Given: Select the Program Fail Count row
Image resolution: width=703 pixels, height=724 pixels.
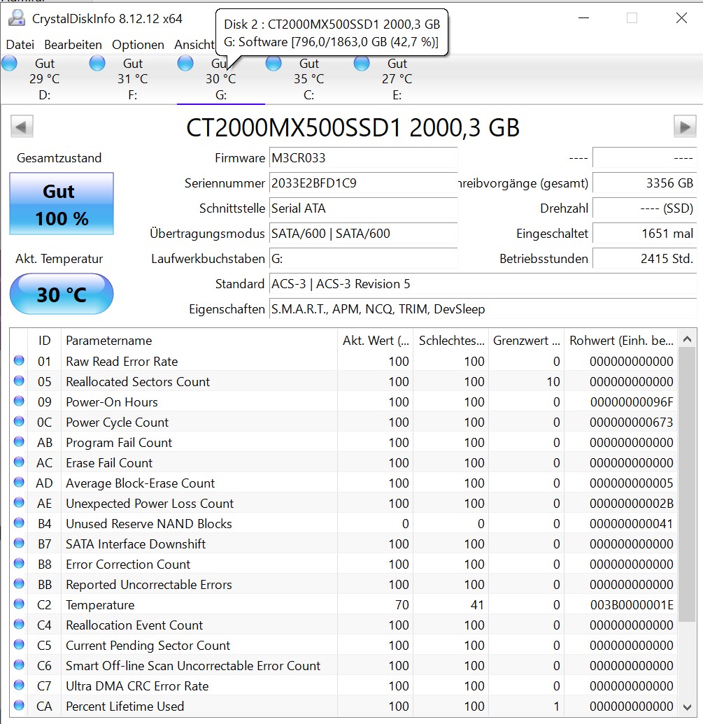Looking at the screenshot, I should point(343,443).
